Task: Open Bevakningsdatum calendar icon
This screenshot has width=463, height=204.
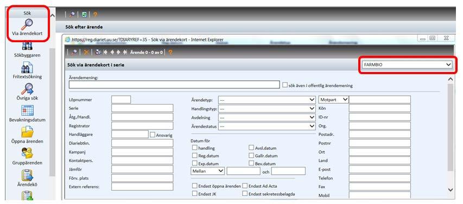Action: pyautogui.click(x=27, y=110)
